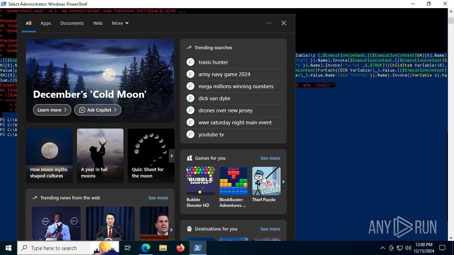Open the Thief Puzzle game
Image resolution: width=454 pixels, height=255 pixels.
coord(266,185)
